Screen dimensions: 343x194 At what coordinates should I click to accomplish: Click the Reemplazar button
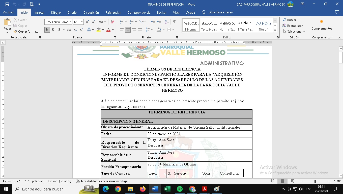point(293,26)
